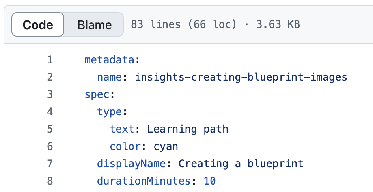Select line number 4
Screen dimensions: 373x192
[50, 112]
